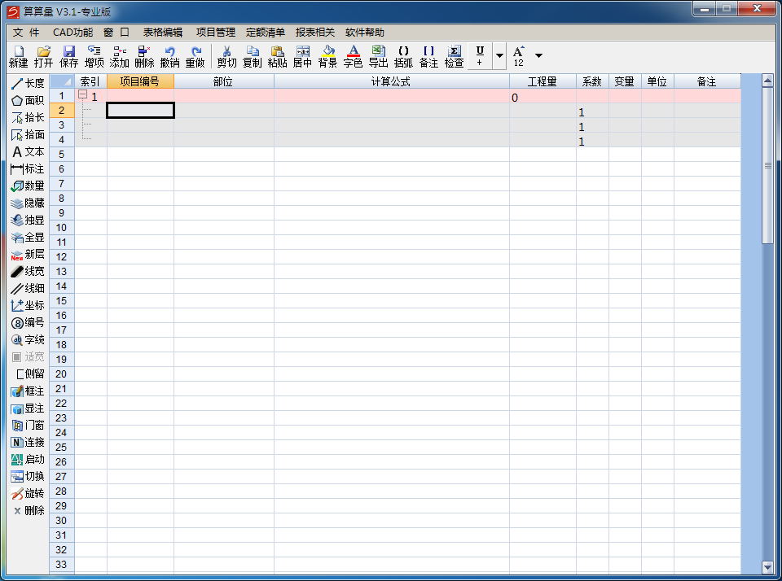Click the 新建 (New) toolbar icon
Viewport: 782px width, 581px height.
click(19, 56)
